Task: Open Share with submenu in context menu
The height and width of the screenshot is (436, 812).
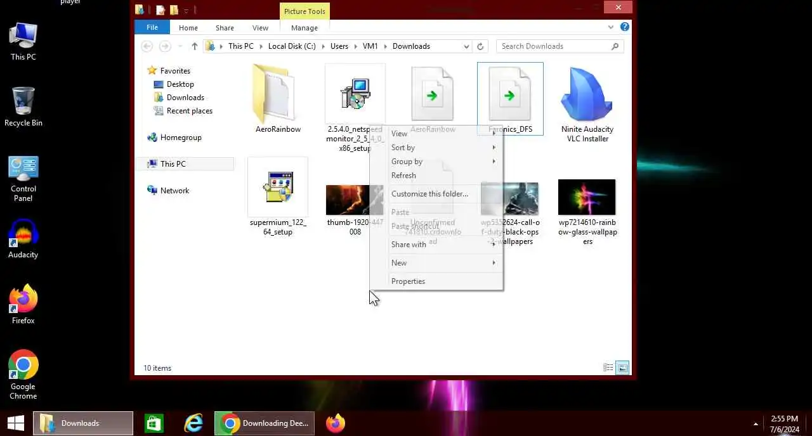Action: (x=437, y=245)
